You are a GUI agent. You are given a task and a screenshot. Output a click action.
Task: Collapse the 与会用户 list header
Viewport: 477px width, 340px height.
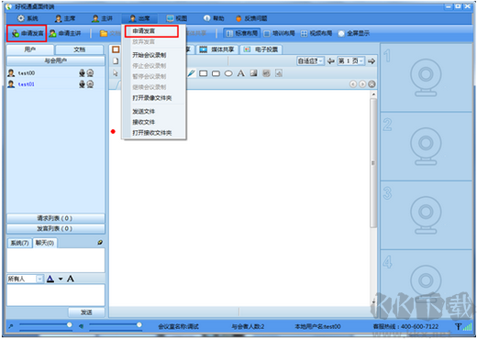(56, 60)
